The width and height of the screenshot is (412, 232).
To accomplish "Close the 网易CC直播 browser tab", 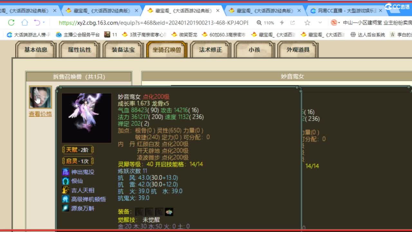I will pyautogui.click(x=380, y=11).
